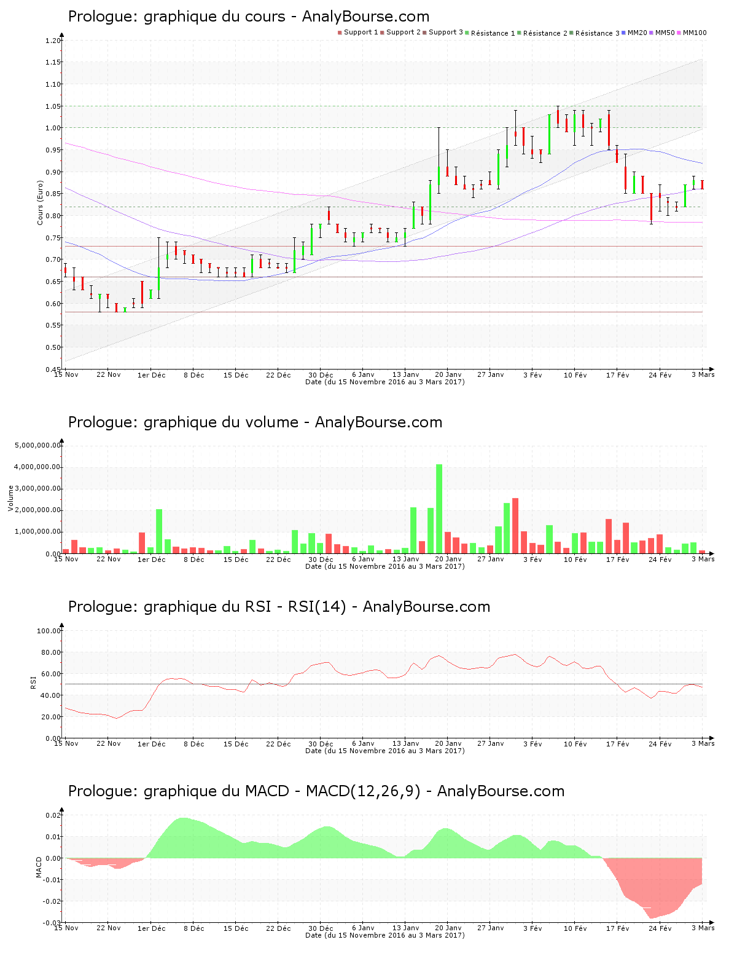Click "13 Janv" date on volume chart
Viewport: 737px width, 953px height.
(x=406, y=560)
